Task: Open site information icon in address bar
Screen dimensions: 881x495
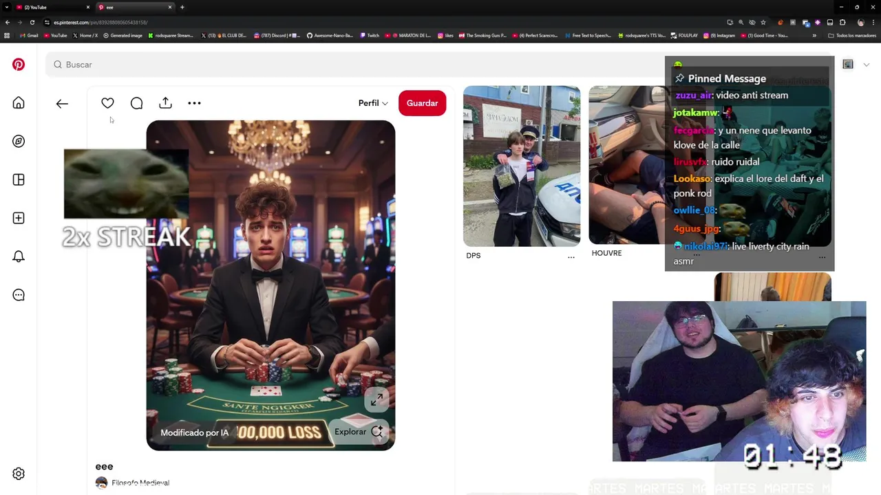Action: click(47, 22)
